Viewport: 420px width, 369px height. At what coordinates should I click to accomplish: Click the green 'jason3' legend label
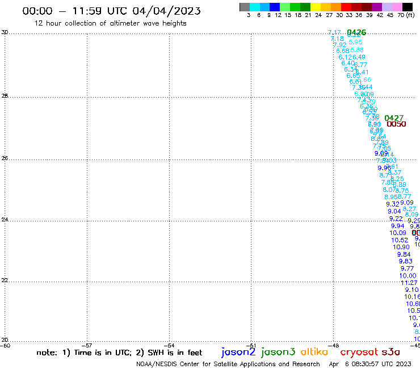[x=278, y=352]
